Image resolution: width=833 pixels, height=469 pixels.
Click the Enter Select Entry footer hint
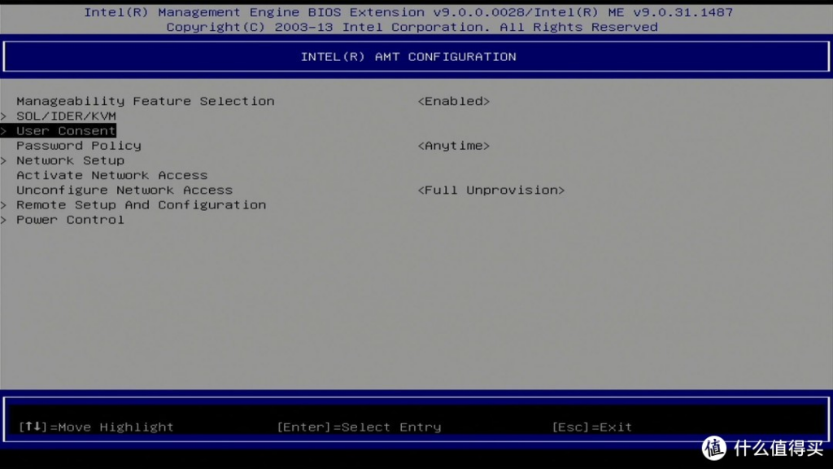pyautogui.click(x=359, y=427)
